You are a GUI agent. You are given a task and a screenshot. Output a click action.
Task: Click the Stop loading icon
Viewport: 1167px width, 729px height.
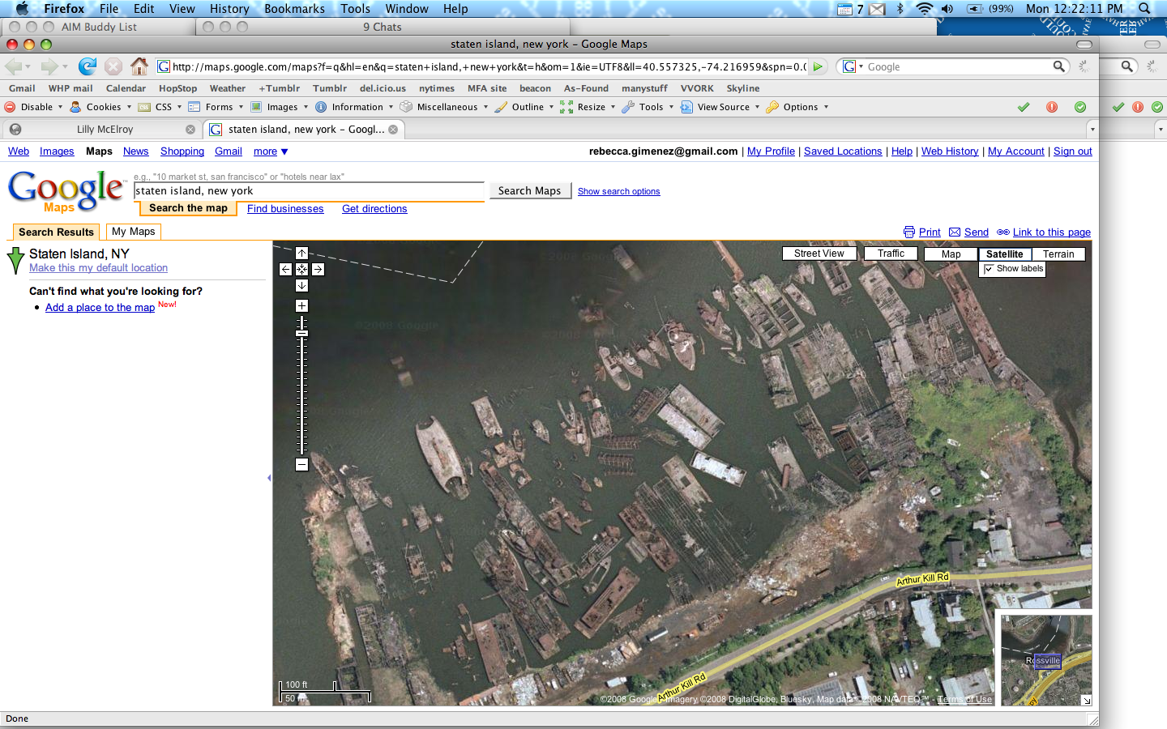tap(113, 66)
